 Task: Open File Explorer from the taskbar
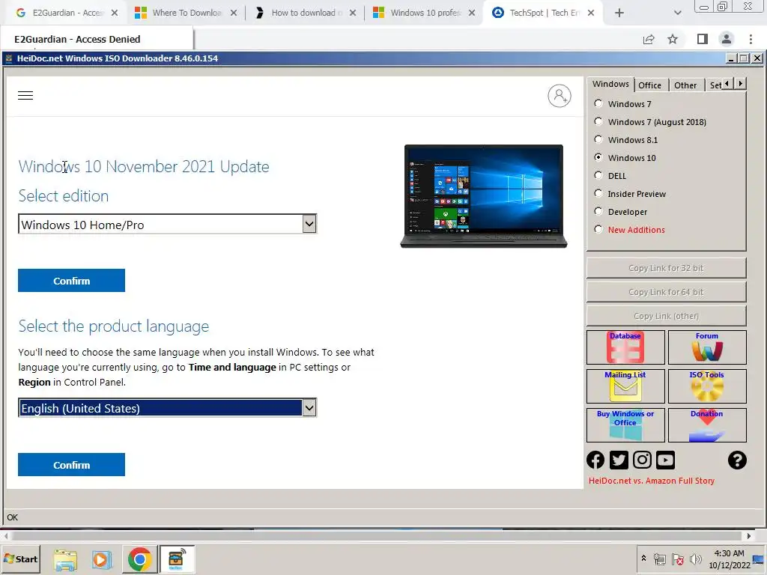click(x=65, y=559)
